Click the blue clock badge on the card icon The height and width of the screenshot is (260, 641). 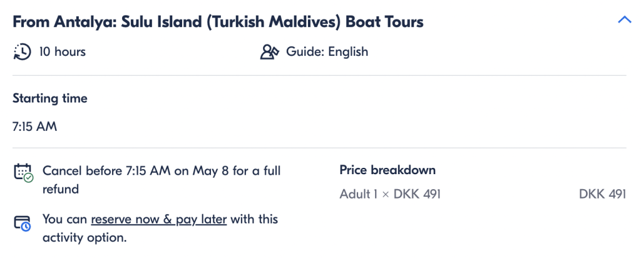coord(26,227)
